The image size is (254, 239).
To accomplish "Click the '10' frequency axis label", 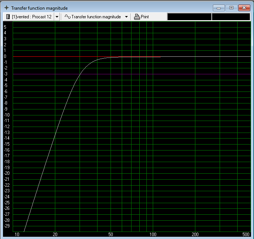I will [x=17, y=235].
